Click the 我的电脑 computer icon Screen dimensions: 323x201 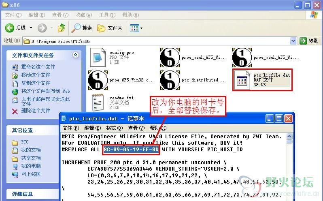click(15, 167)
